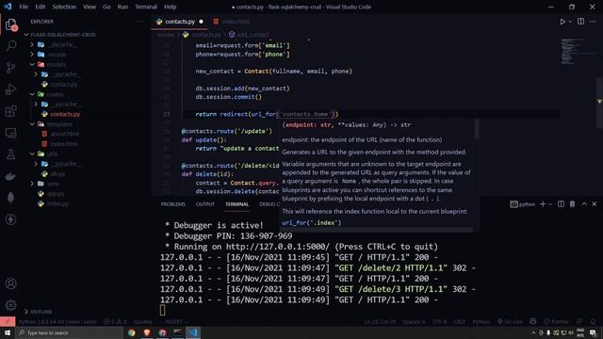Switch to the OUTPUT panel tab
The image size is (603, 339).
[x=205, y=204]
